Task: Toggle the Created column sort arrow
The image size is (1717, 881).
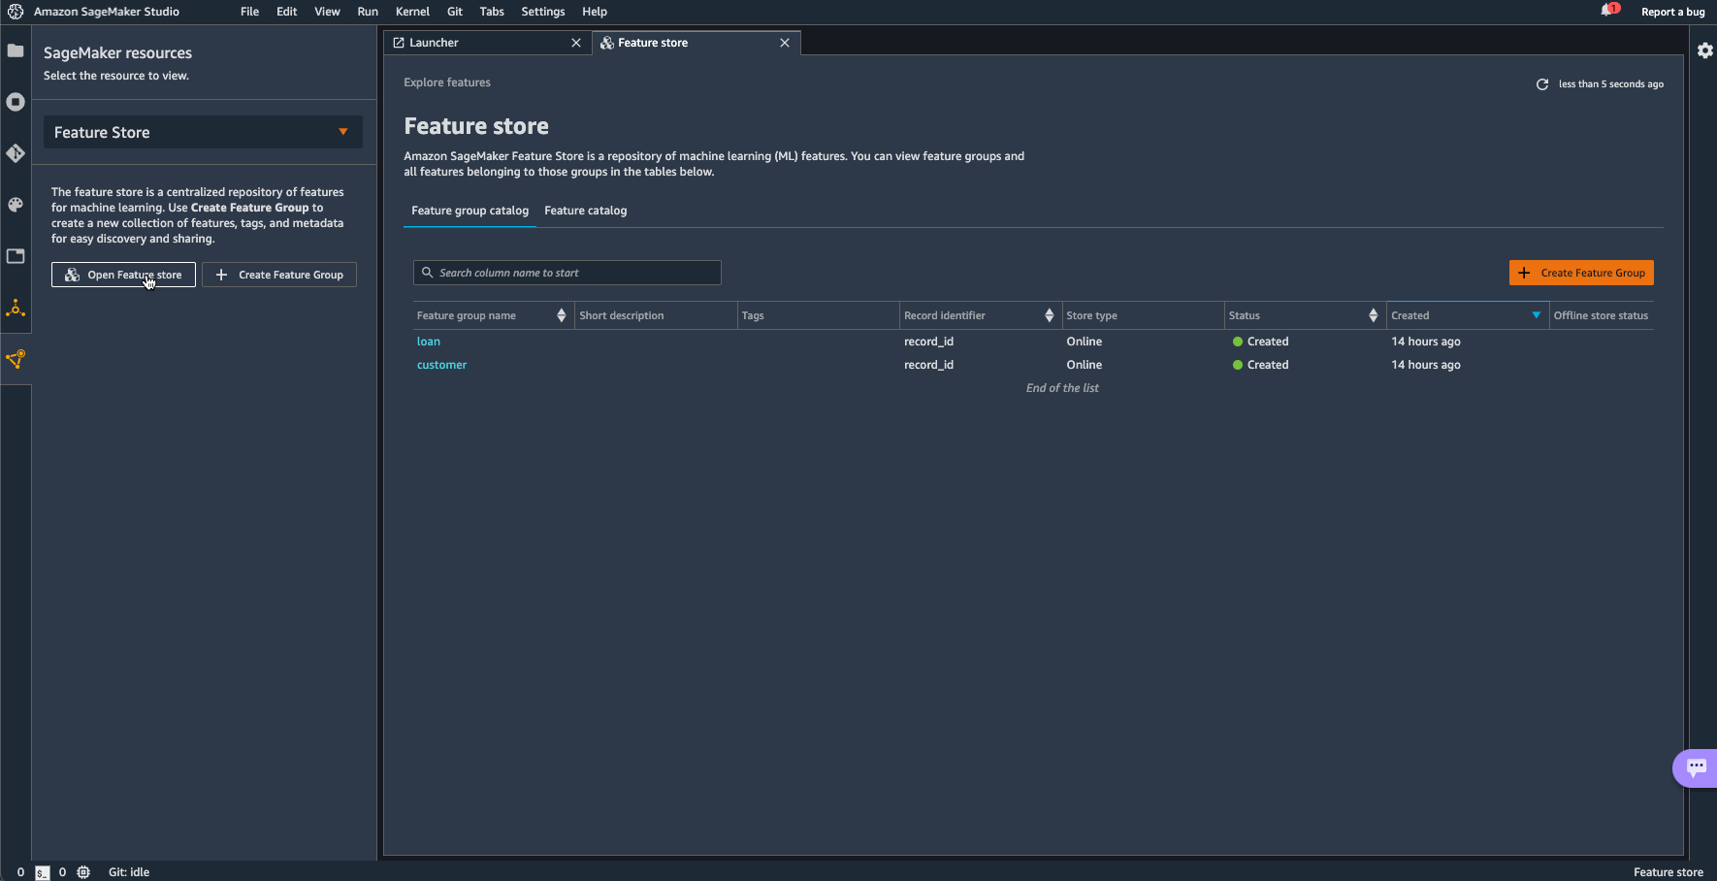Action: click(x=1536, y=315)
